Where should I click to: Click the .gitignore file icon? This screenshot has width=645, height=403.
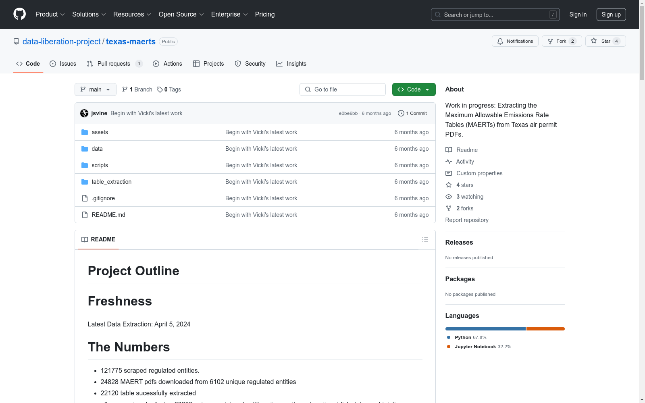[85, 198]
